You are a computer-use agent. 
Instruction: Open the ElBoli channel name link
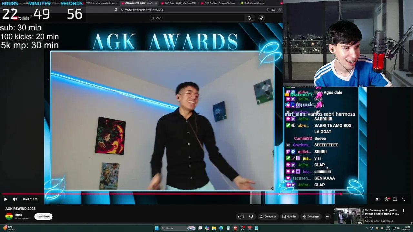(x=18, y=215)
